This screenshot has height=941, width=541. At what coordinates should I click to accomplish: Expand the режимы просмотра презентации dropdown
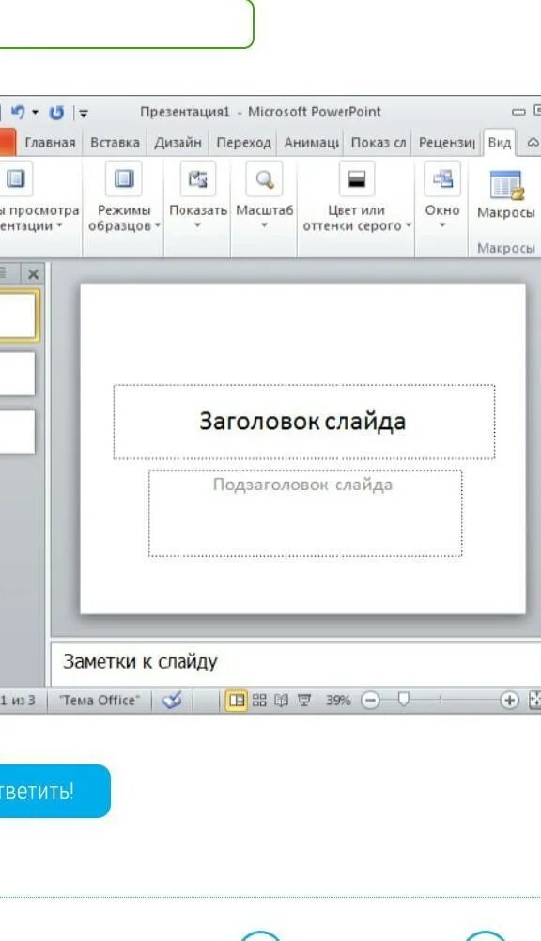59,226
